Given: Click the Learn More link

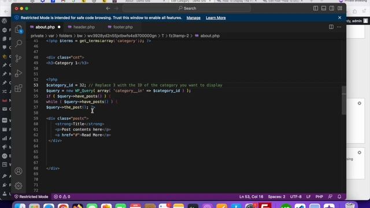Looking at the screenshot, I should coord(216,18).
